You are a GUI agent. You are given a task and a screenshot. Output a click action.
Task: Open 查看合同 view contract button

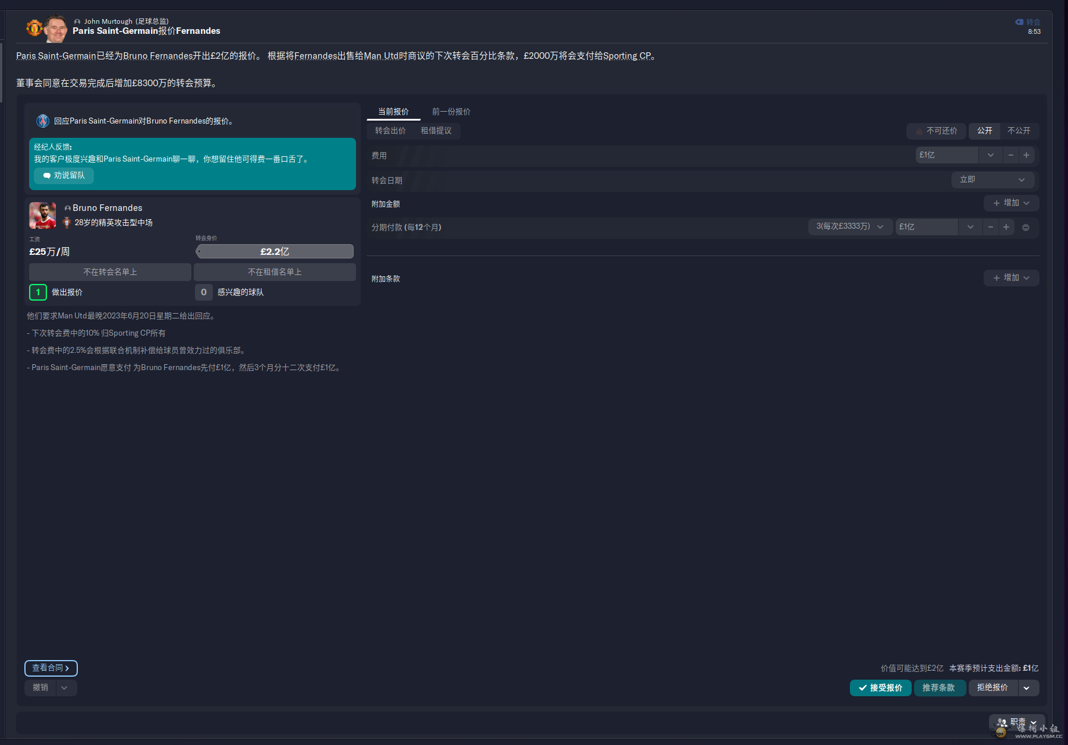click(51, 668)
